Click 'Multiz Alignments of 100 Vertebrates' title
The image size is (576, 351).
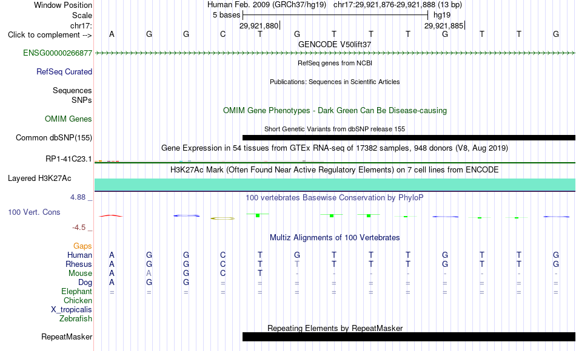click(335, 238)
